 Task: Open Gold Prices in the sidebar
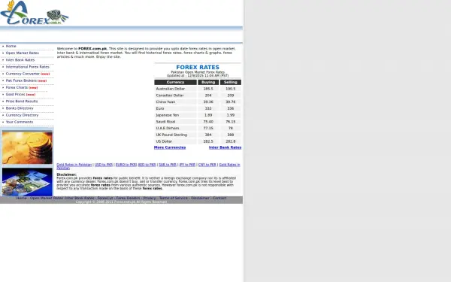[15, 95]
